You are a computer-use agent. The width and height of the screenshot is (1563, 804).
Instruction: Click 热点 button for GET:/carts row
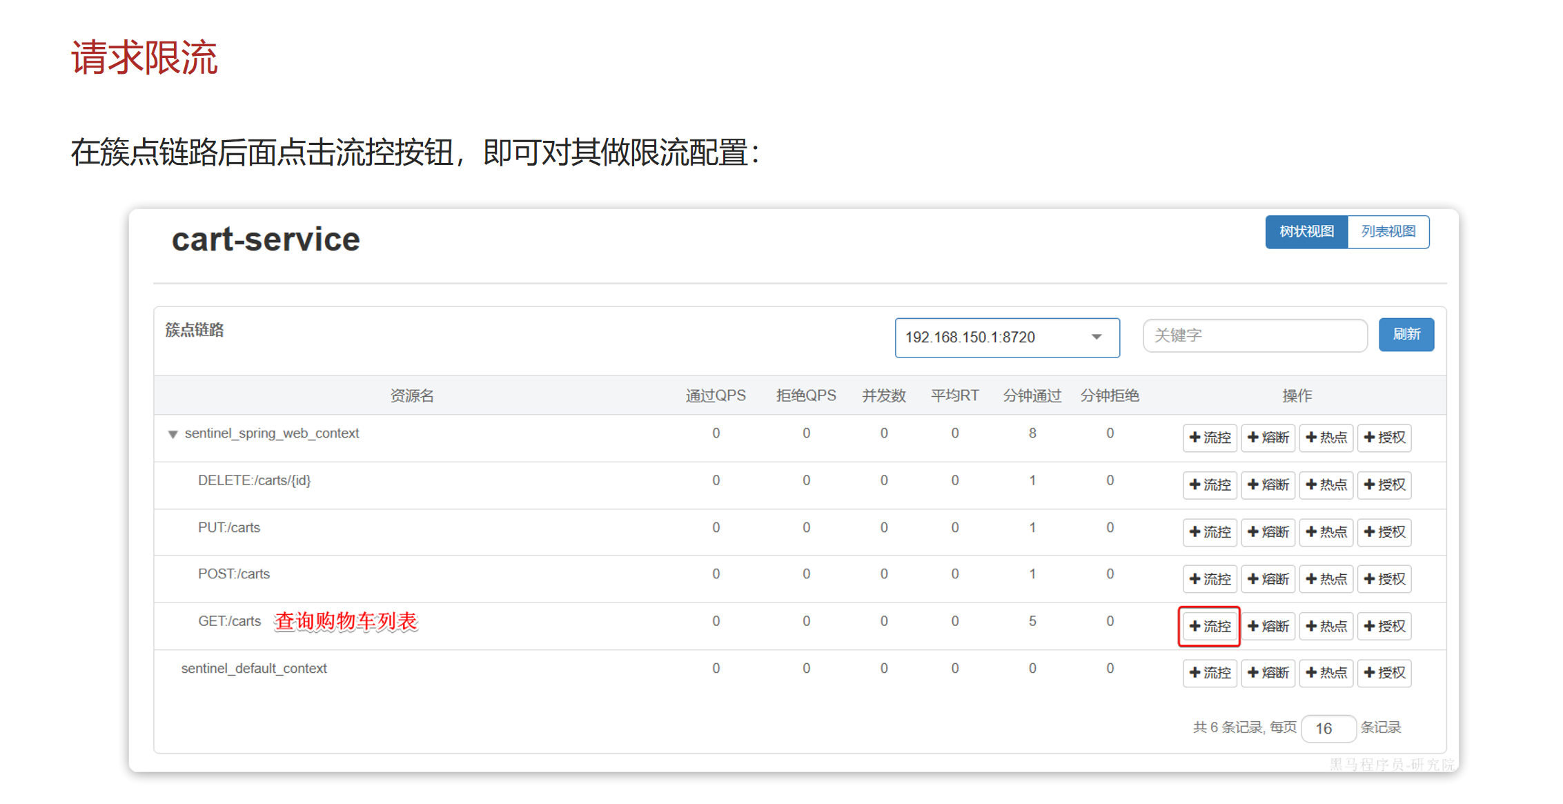(x=1326, y=626)
